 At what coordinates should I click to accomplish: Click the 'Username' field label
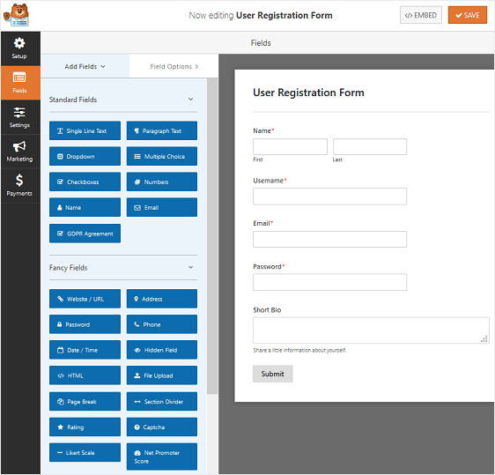coord(268,181)
